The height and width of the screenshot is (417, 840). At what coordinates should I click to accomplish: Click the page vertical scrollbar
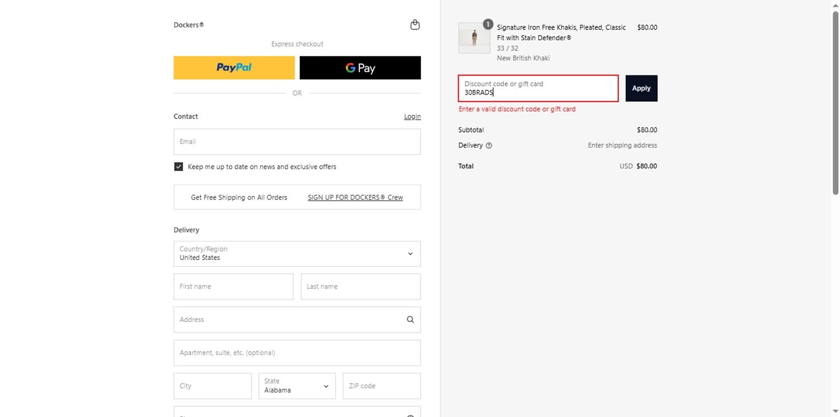click(836, 103)
